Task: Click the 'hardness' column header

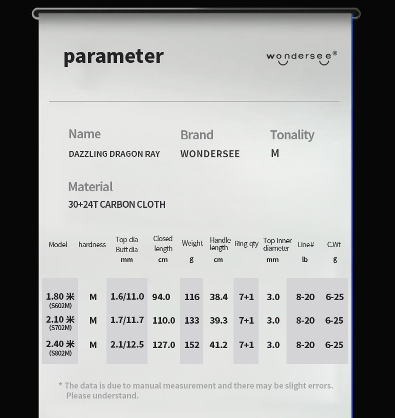Action: click(x=92, y=245)
